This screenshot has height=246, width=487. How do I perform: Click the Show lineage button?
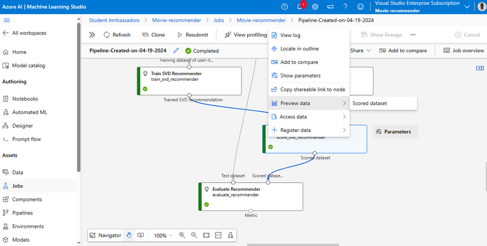pyautogui.click(x=381, y=35)
